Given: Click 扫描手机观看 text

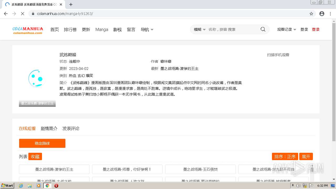Looking at the screenshot, I should 278,55.
